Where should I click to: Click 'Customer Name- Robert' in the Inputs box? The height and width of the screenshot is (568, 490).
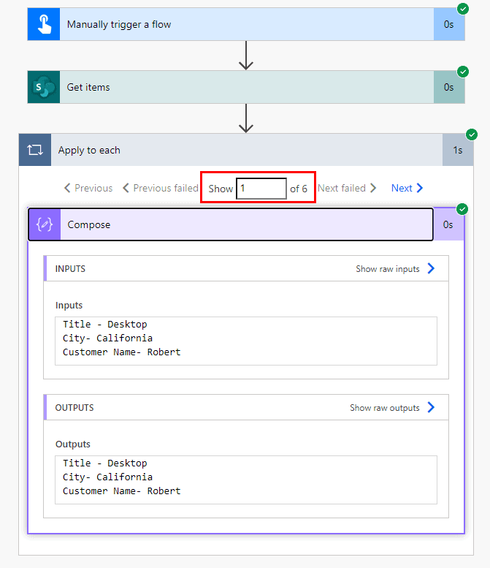click(x=122, y=352)
